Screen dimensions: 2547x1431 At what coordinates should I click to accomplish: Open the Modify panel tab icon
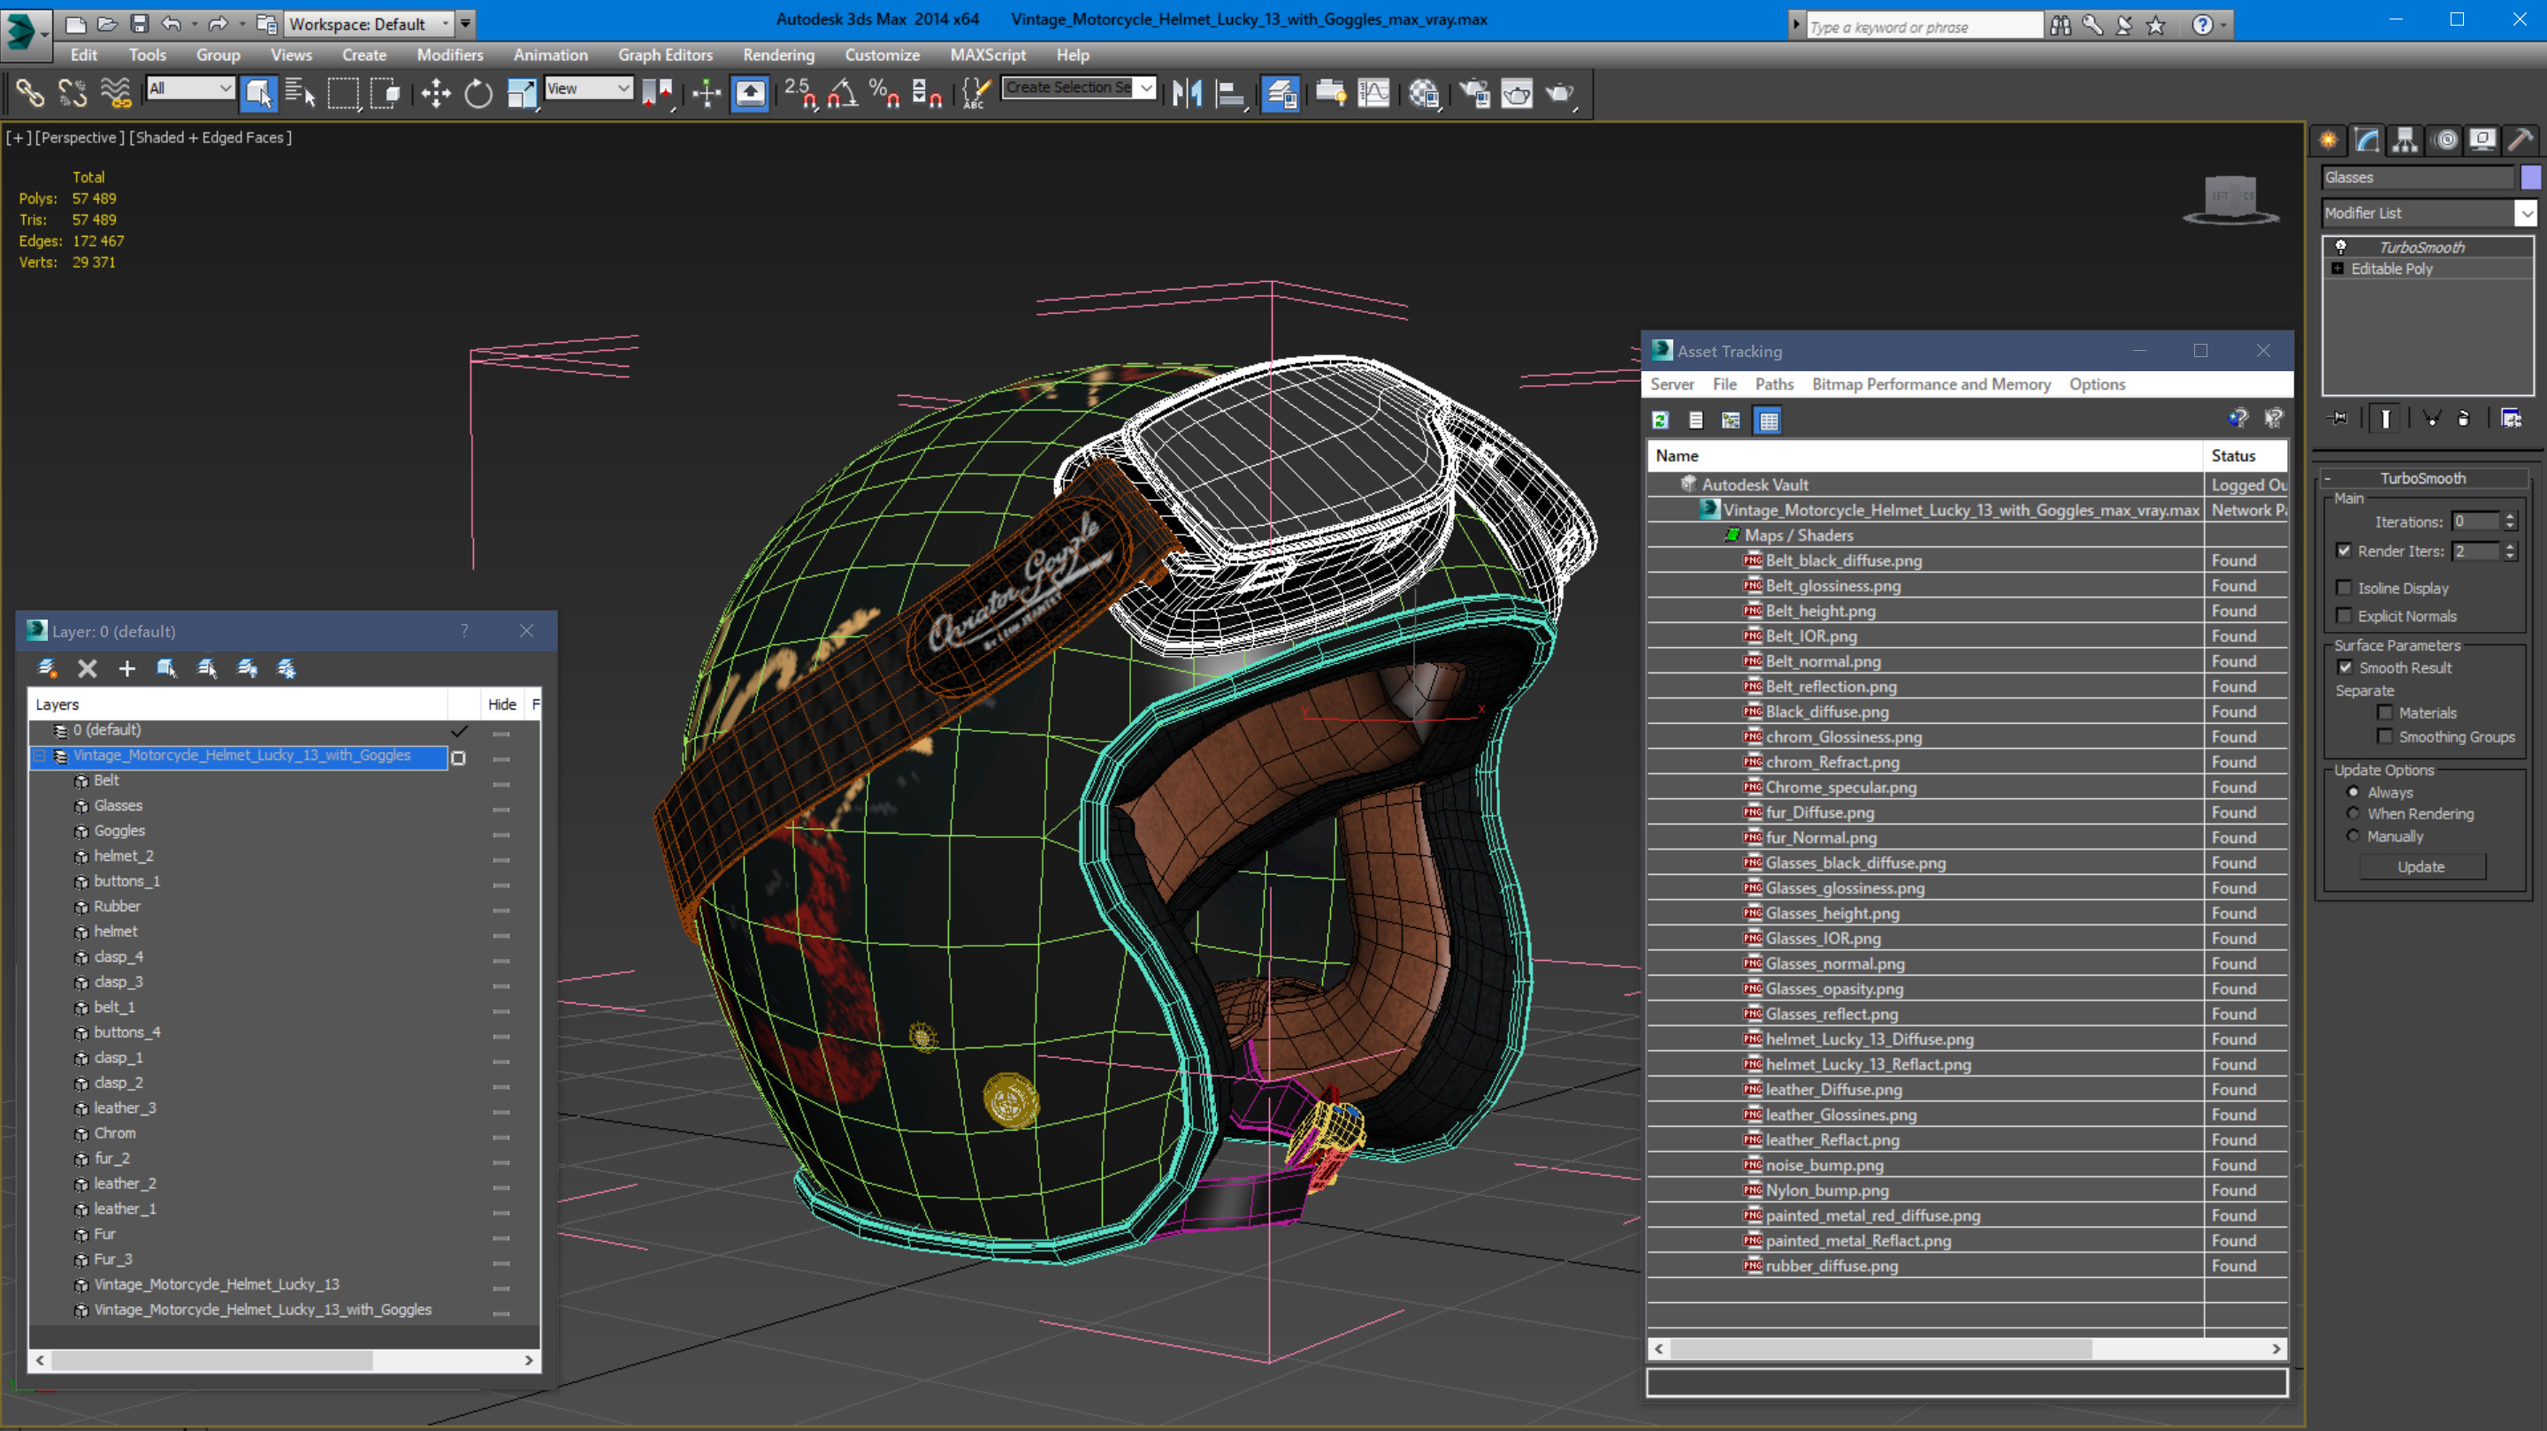coord(2367,140)
